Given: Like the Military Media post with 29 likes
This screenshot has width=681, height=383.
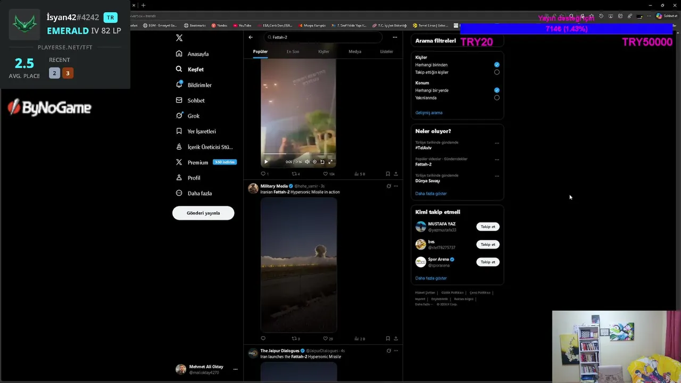Looking at the screenshot, I should pos(328,338).
